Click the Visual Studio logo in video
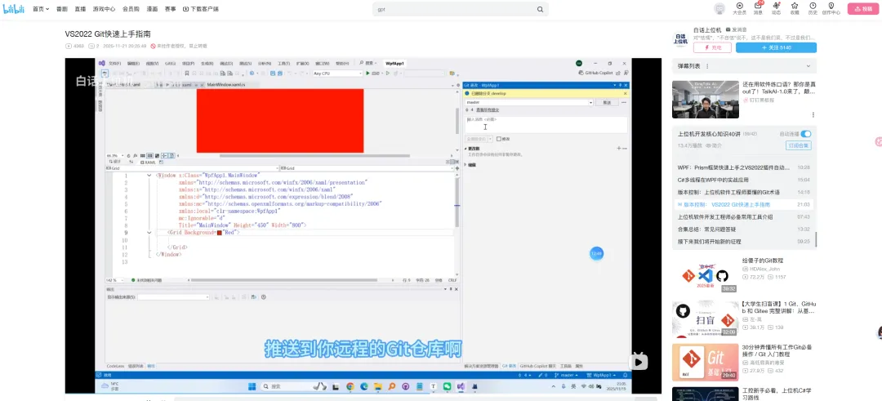 point(102,63)
